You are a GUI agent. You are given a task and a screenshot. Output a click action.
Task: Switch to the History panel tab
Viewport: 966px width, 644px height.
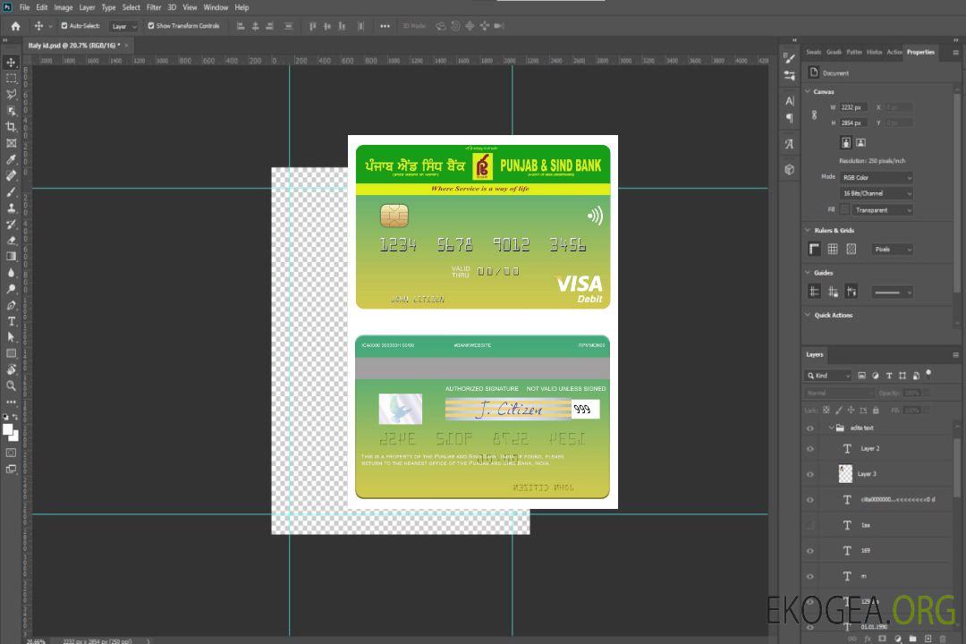pos(874,52)
